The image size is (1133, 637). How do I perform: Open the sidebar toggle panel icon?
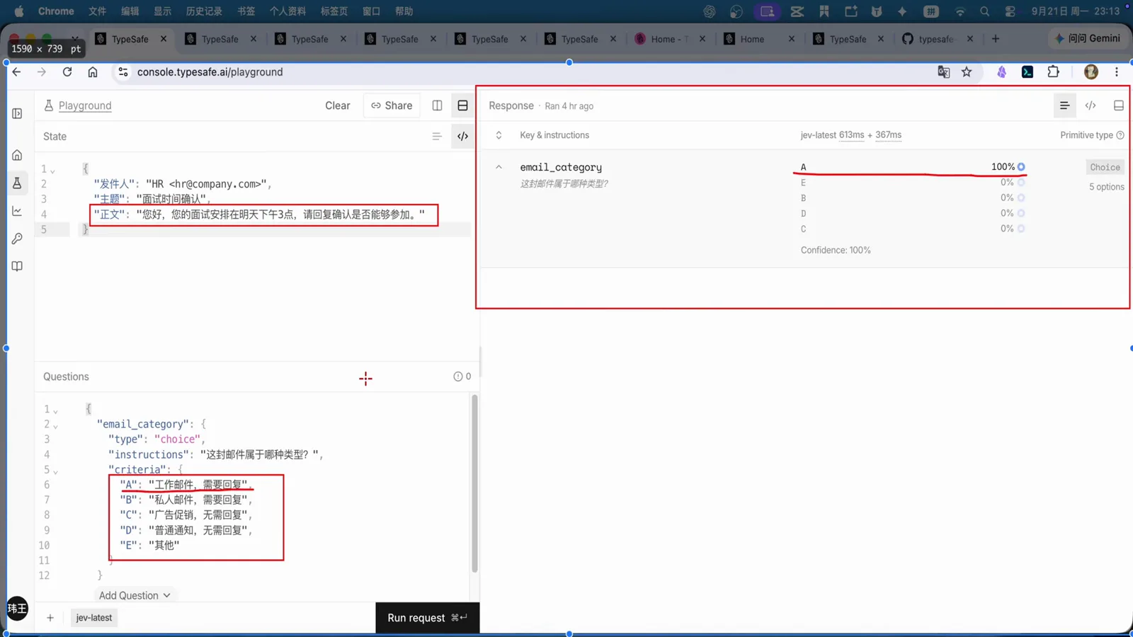[x=17, y=113]
